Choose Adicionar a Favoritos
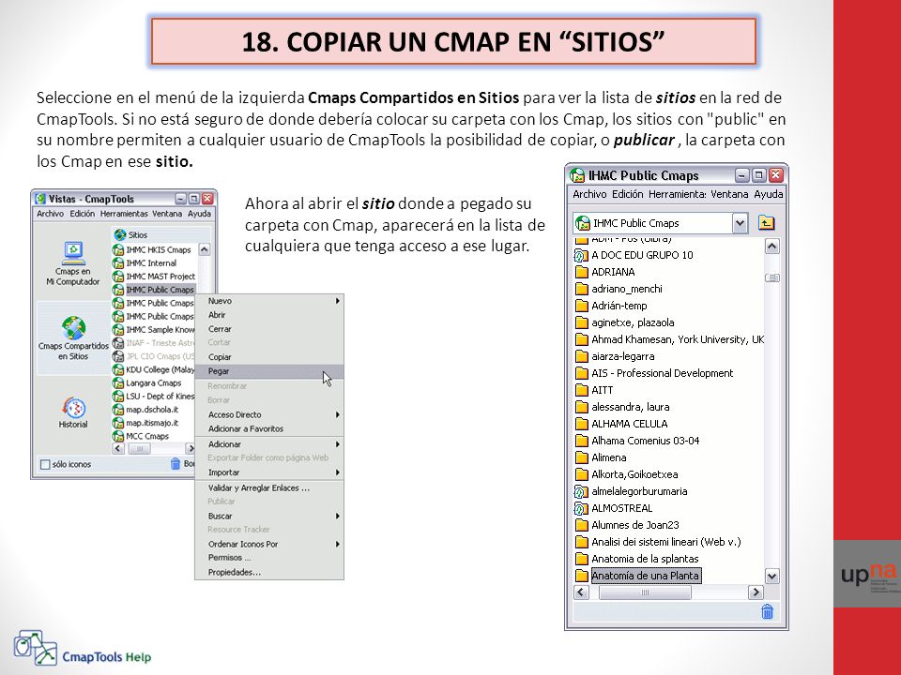 [269, 428]
